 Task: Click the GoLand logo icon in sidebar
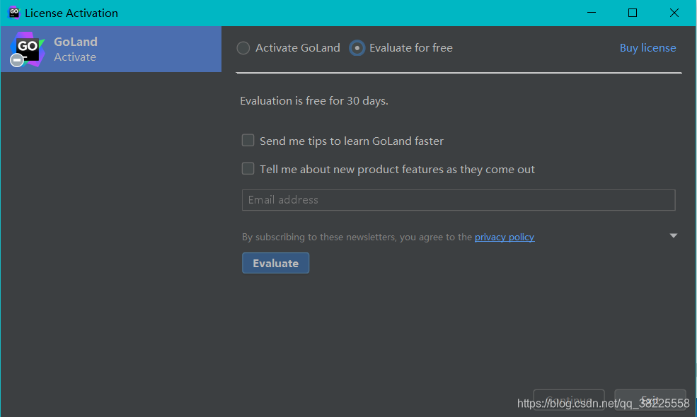(x=27, y=49)
